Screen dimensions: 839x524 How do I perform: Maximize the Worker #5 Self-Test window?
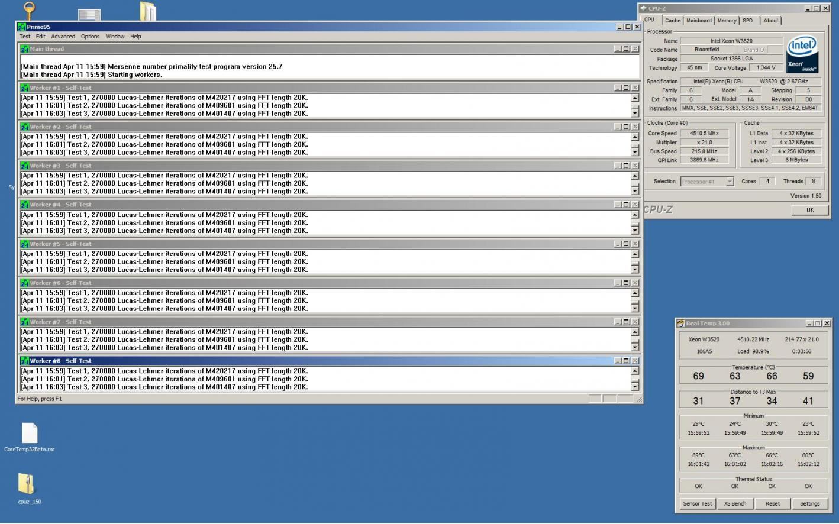[x=626, y=244]
